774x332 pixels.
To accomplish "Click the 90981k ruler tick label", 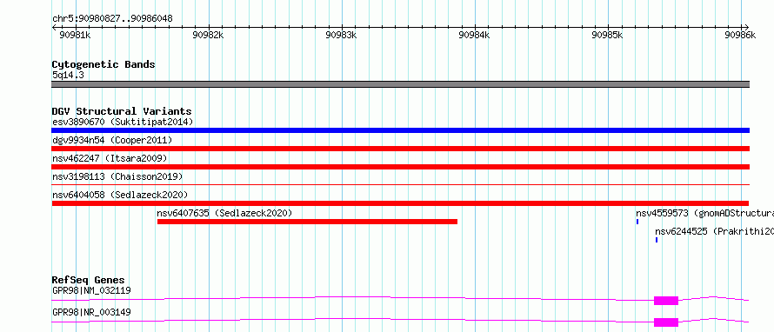I will click(x=75, y=35).
